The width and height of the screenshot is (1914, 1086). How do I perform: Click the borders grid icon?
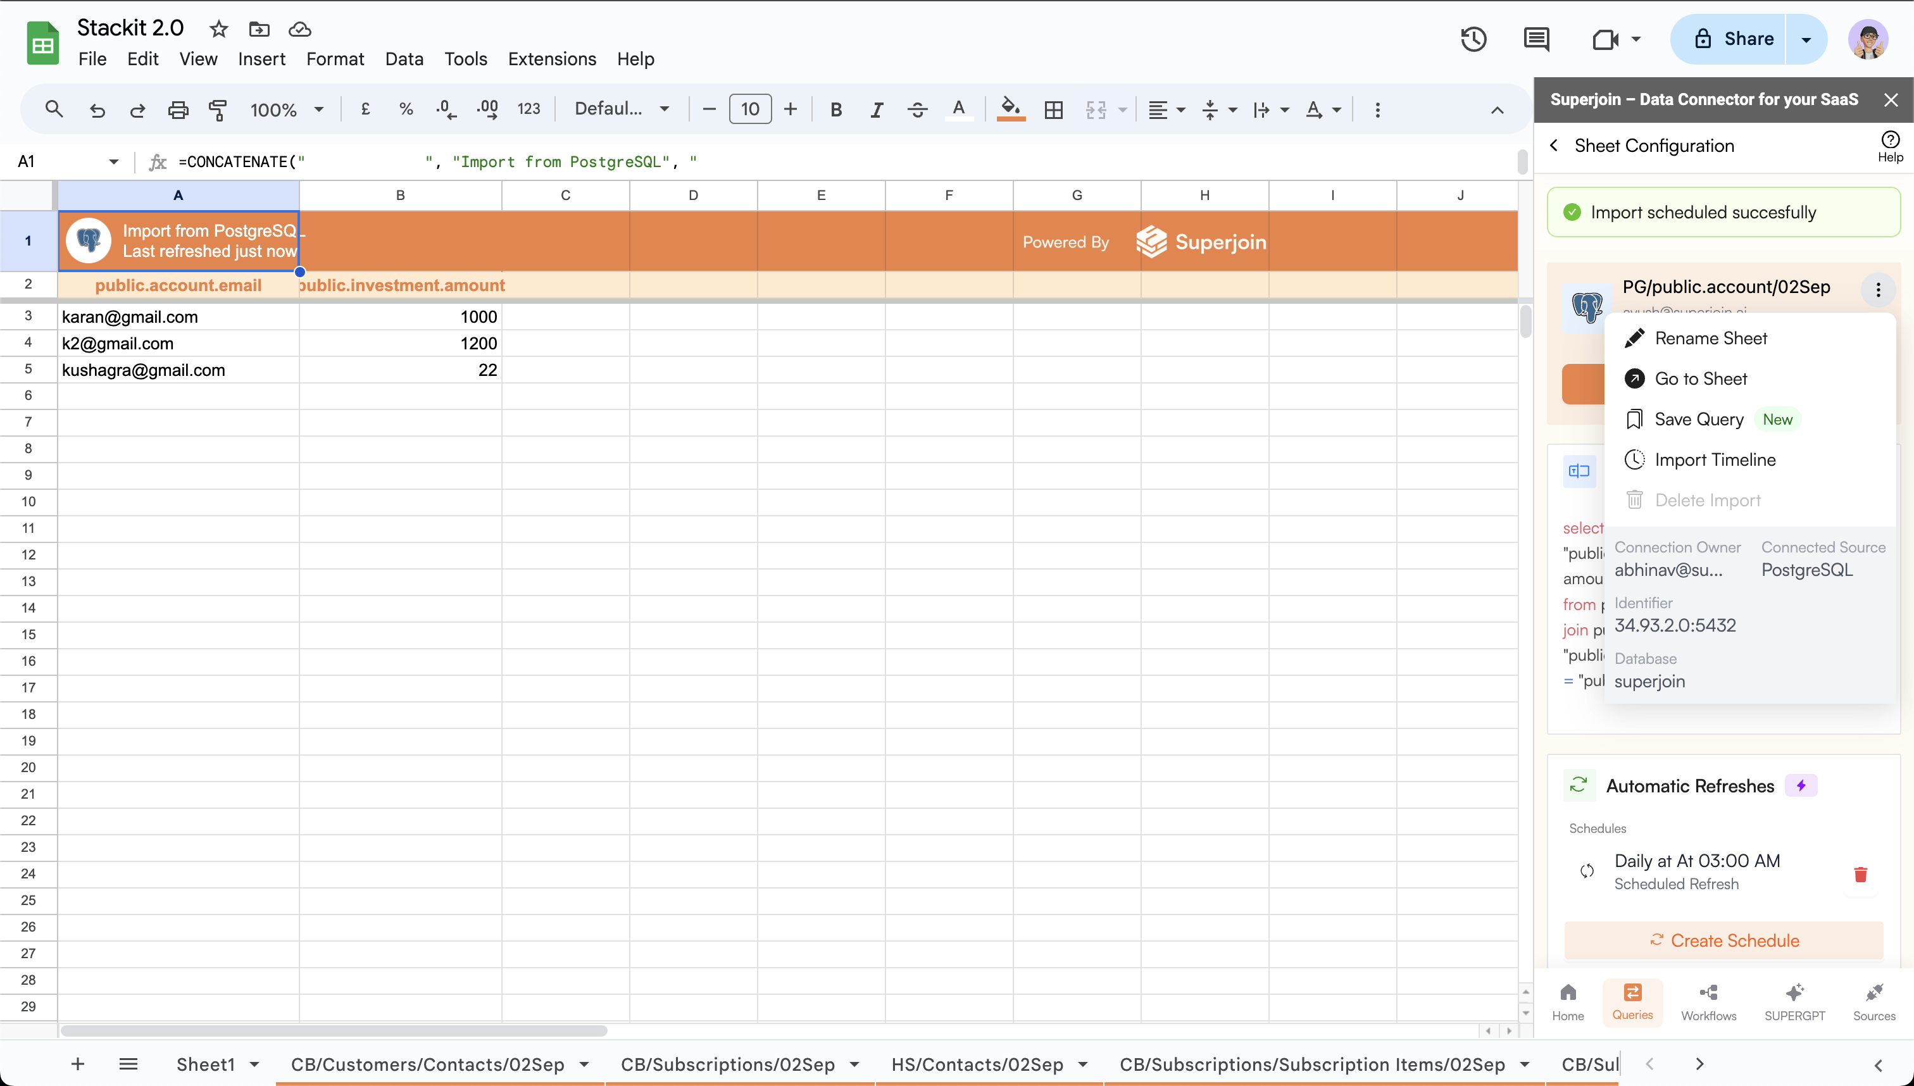[1053, 109]
